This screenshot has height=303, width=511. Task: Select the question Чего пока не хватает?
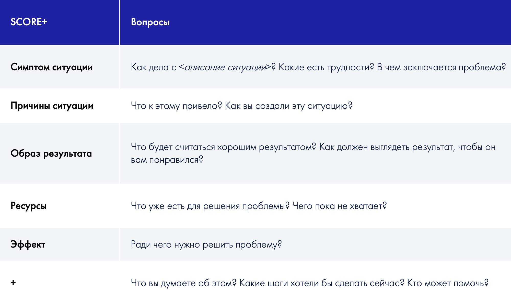340,206
